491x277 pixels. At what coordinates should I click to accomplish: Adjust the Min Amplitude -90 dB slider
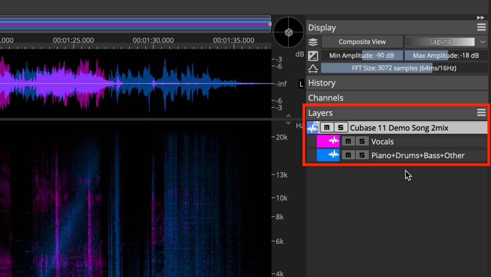coord(362,55)
